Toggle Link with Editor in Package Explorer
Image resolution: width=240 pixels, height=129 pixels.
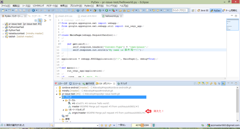pos(40,20)
